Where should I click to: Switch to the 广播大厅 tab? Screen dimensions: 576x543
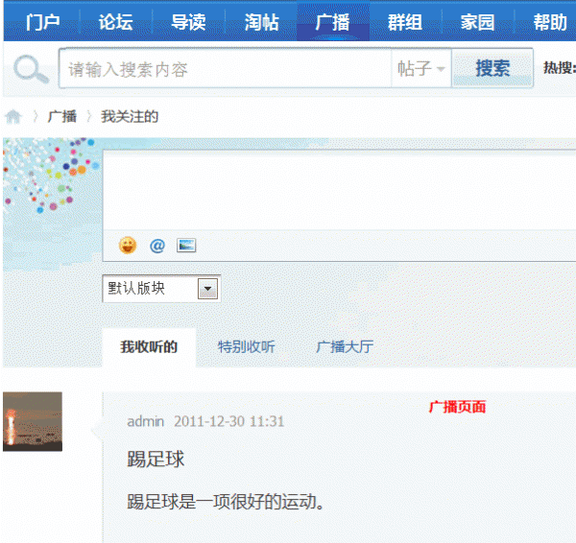pyautogui.click(x=345, y=347)
